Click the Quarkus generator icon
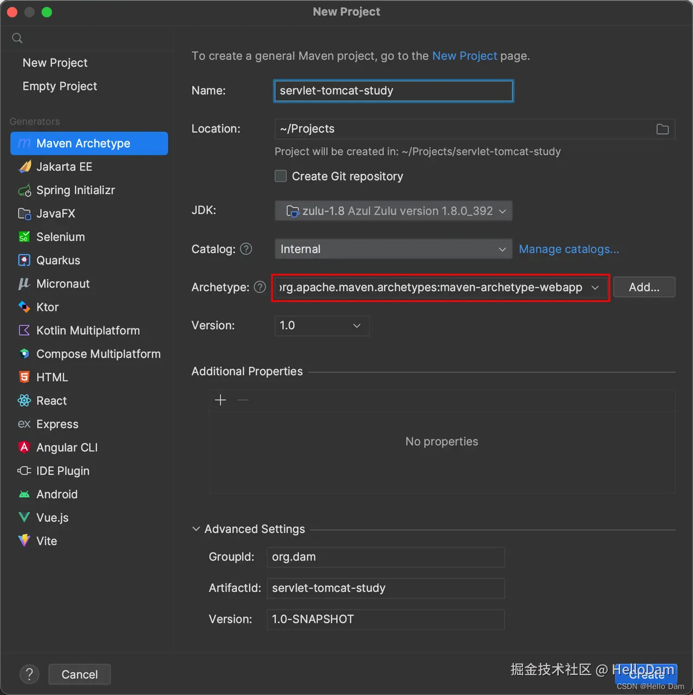This screenshot has width=693, height=695. coord(24,261)
